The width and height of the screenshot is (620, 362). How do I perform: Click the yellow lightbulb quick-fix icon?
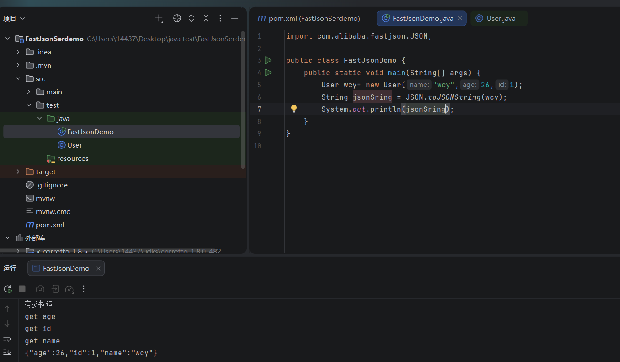click(x=294, y=109)
